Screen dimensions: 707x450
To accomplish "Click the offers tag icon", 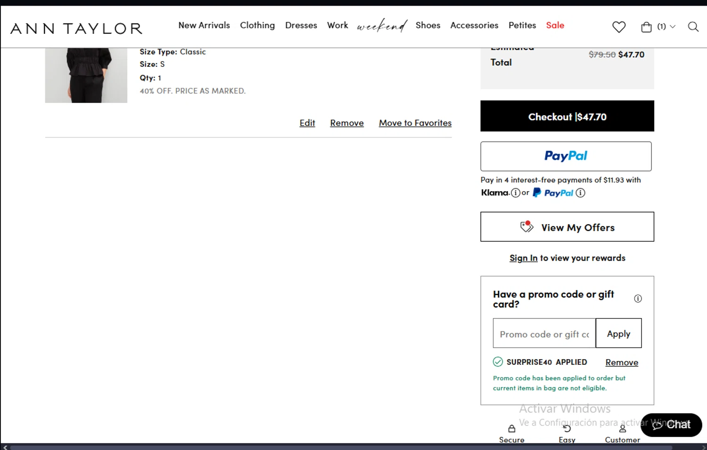I will click(x=526, y=226).
